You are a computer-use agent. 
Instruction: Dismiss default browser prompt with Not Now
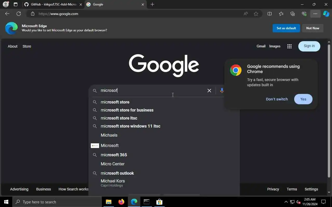(x=313, y=28)
